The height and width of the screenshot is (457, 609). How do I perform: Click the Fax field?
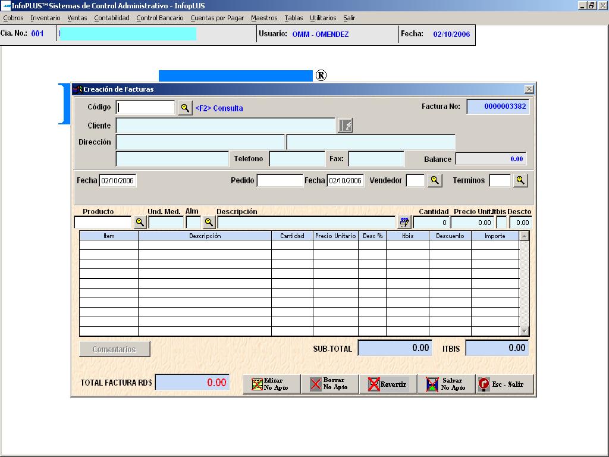376,159
